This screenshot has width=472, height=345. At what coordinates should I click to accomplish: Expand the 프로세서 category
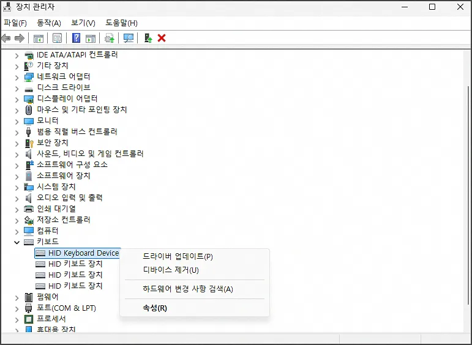pyautogui.click(x=17, y=320)
